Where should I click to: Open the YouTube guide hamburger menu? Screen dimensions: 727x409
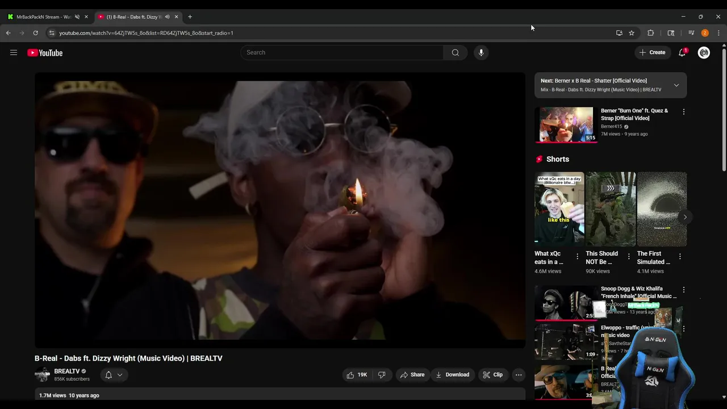(x=14, y=53)
